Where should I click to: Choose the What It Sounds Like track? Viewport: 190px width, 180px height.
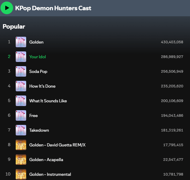48,101
